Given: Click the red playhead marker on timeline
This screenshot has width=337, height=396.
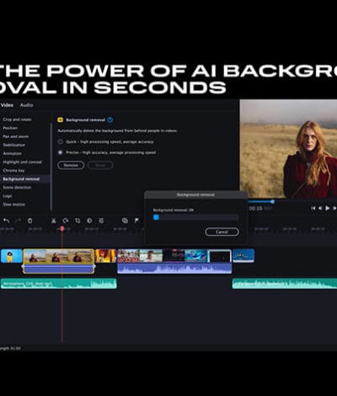Looking at the screenshot, I should coord(62,228).
